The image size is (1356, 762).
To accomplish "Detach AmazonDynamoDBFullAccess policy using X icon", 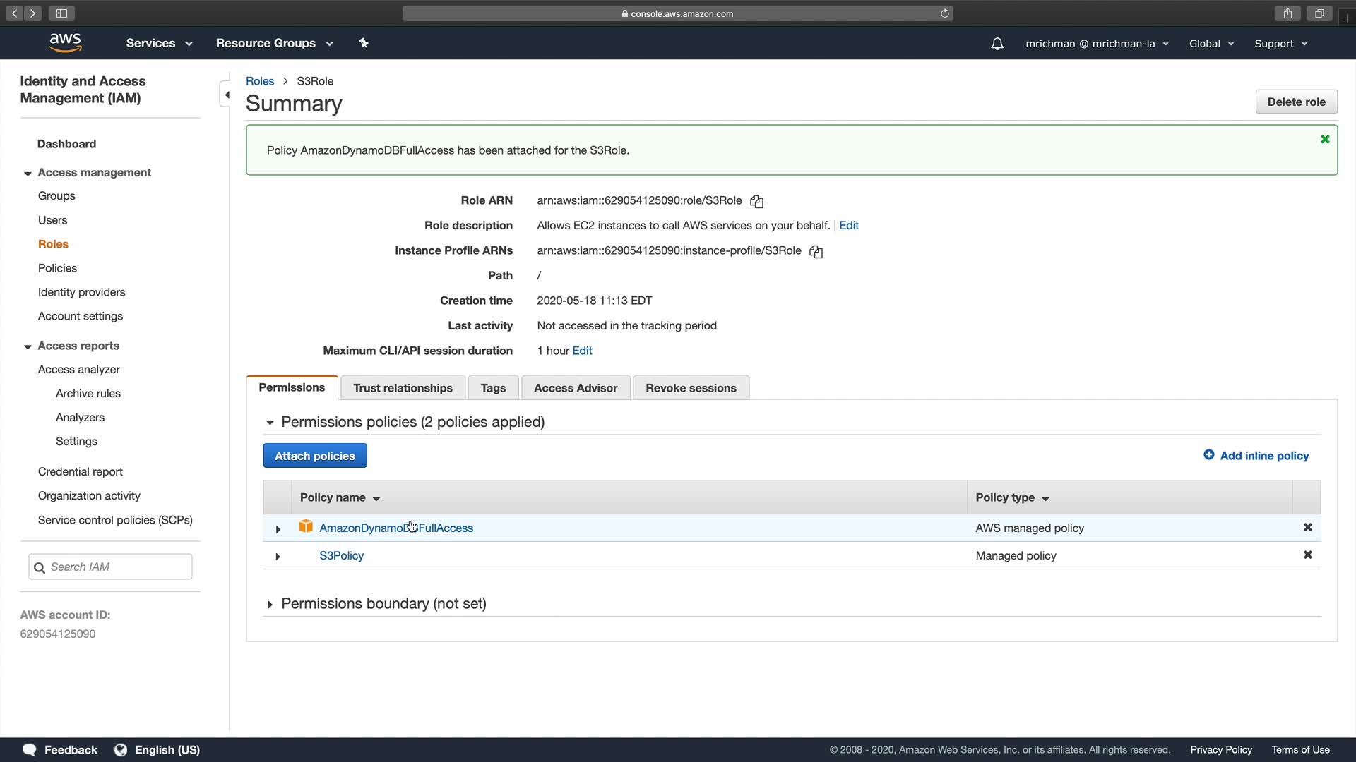I will point(1307,528).
